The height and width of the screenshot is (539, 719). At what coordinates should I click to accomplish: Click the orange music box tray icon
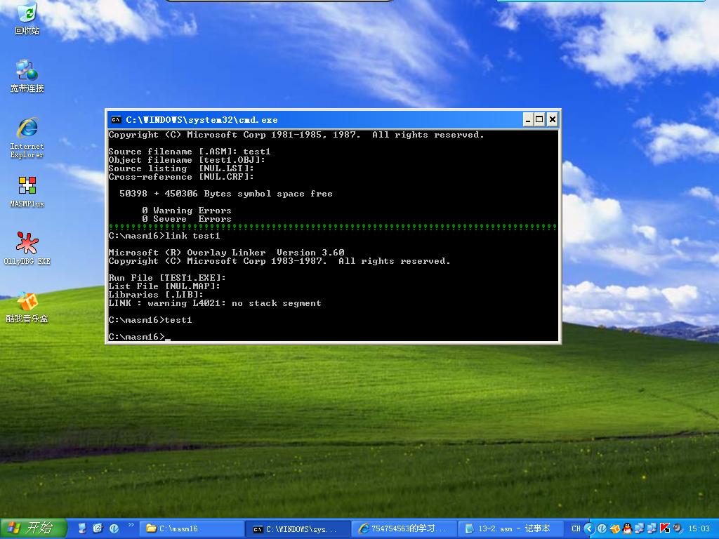tap(615, 528)
